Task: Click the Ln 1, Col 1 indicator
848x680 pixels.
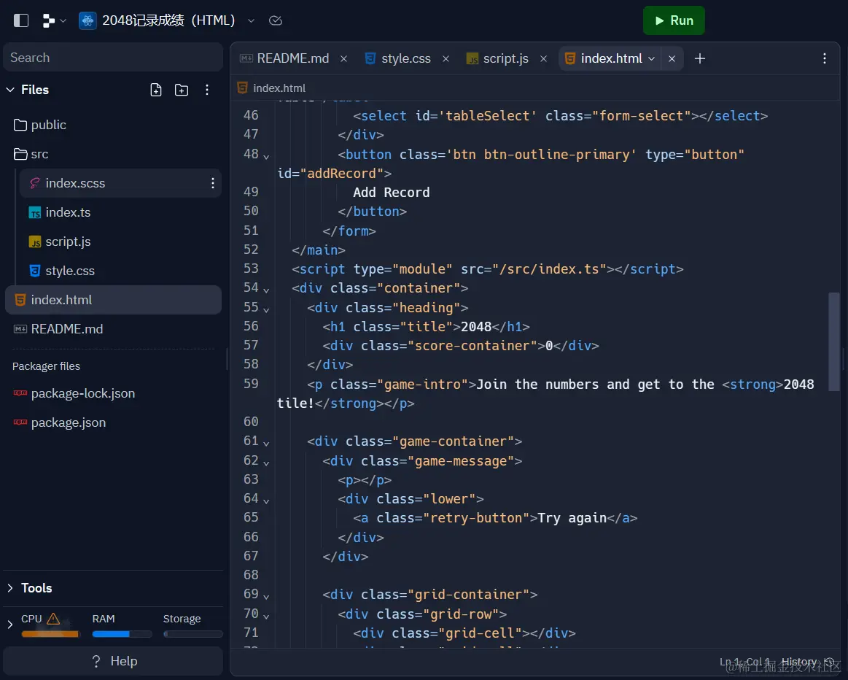Action: coord(744,662)
